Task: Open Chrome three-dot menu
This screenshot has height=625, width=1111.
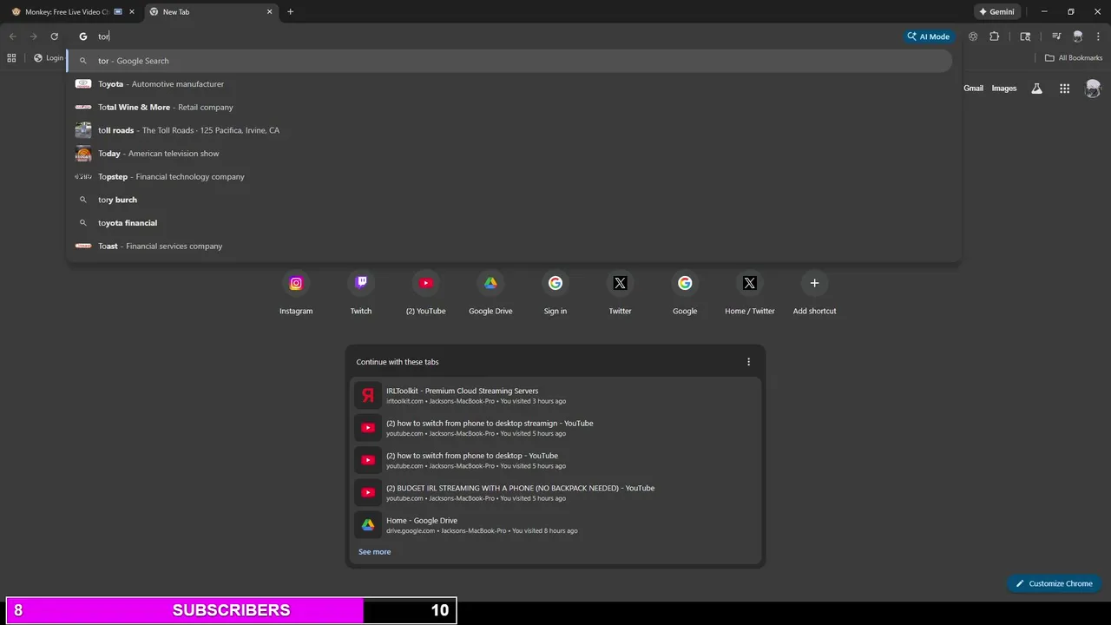Action: coord(1098,36)
